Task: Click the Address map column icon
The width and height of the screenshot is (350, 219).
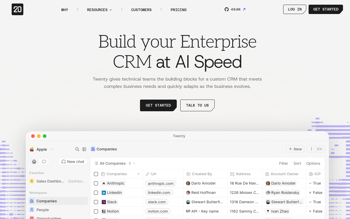Action: [x=232, y=174]
